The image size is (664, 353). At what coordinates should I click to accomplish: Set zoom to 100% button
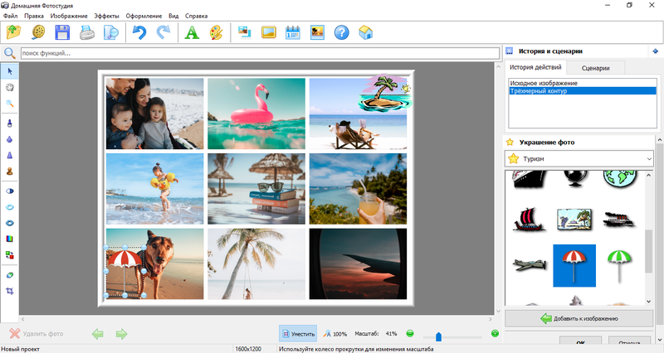click(x=335, y=334)
